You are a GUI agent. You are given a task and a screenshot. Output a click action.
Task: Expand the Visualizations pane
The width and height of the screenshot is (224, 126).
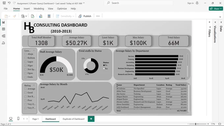tap(215, 22)
